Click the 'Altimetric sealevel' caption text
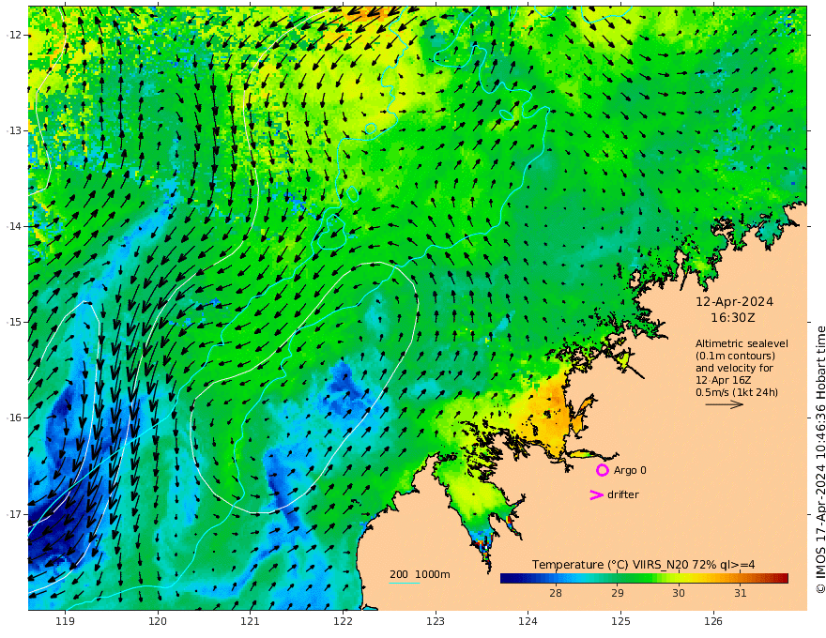Viewport: 826px width, 638px height. [x=742, y=343]
